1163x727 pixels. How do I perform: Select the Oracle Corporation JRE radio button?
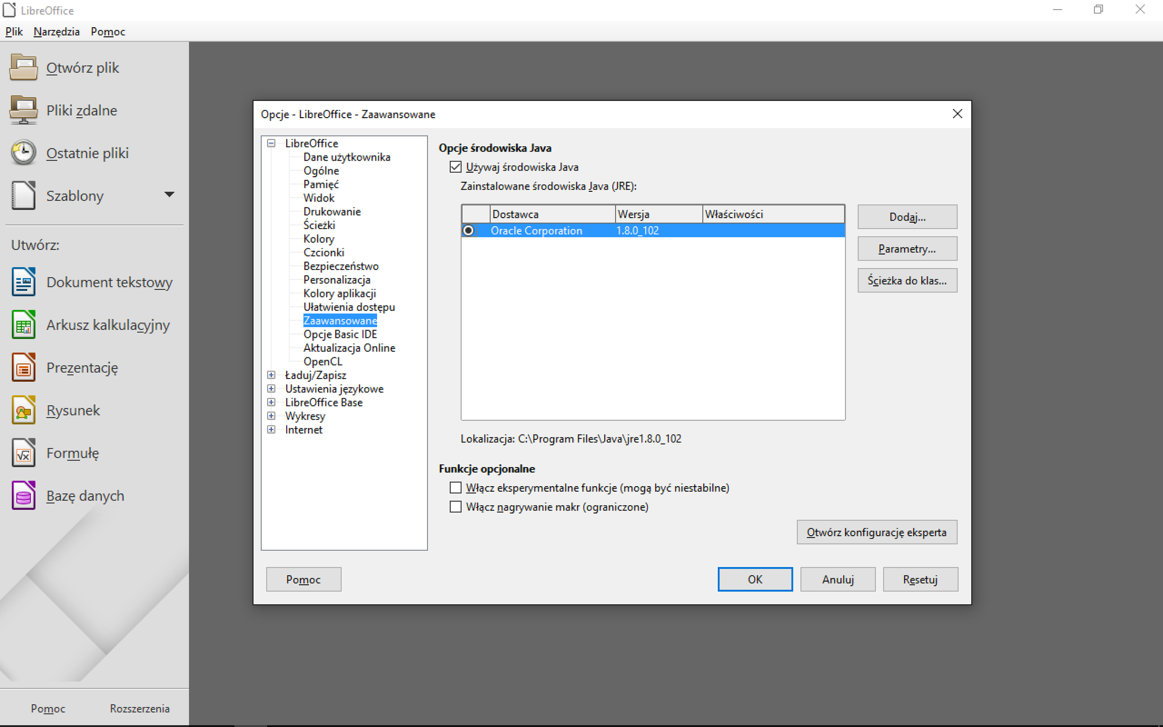[x=468, y=231]
